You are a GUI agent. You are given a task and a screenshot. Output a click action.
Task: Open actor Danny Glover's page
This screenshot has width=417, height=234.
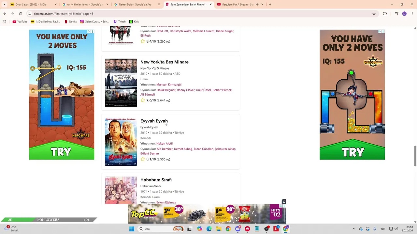[x=185, y=90]
